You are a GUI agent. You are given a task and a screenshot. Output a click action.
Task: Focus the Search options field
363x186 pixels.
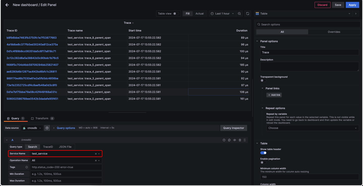click(308, 24)
